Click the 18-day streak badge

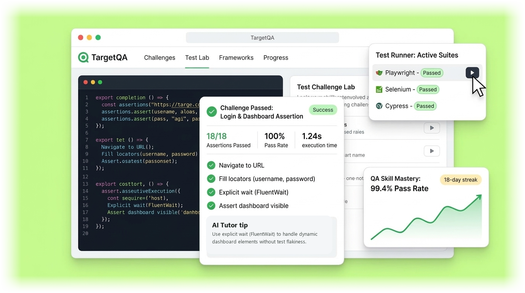[461, 180]
